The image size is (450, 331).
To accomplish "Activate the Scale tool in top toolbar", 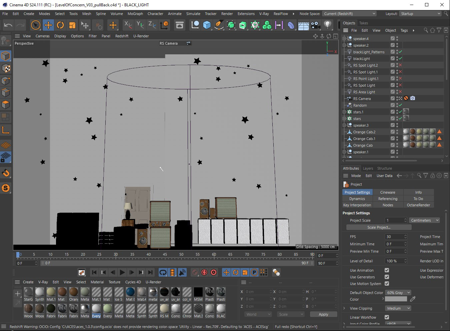I will click(72, 25).
